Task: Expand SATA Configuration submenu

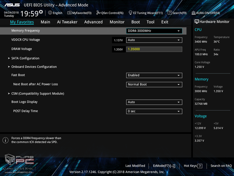Action: tap(25, 58)
